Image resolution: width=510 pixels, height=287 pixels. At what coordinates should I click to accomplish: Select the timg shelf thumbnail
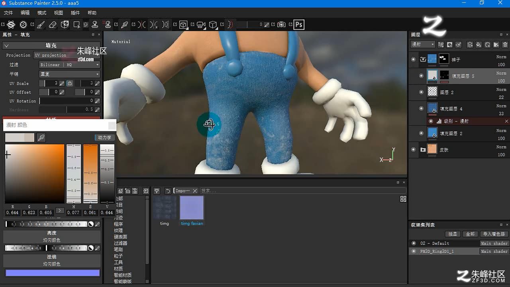click(165, 208)
